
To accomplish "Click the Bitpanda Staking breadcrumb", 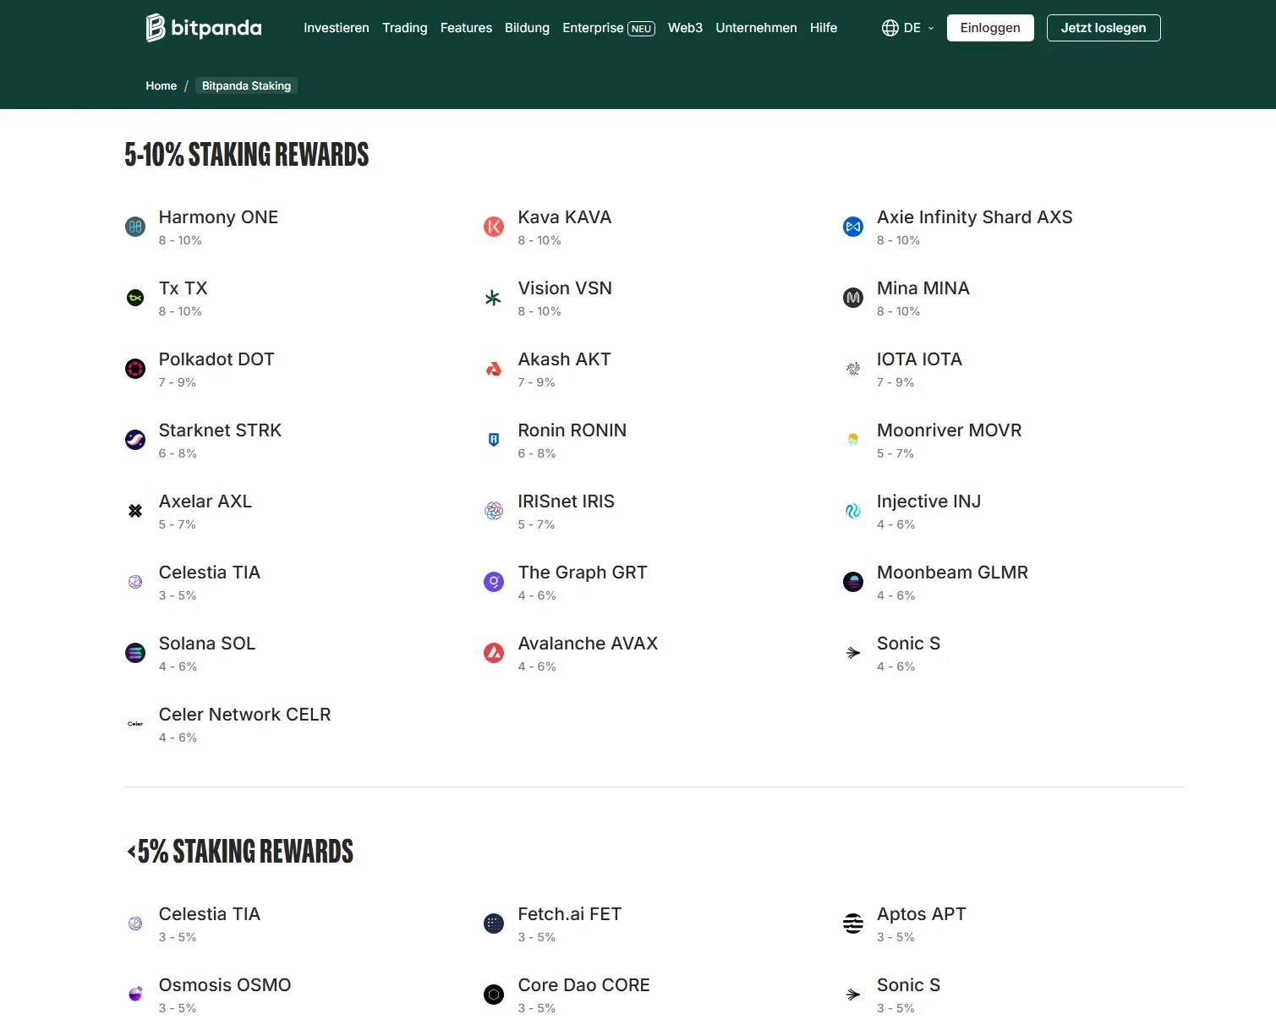I will pyautogui.click(x=246, y=85).
